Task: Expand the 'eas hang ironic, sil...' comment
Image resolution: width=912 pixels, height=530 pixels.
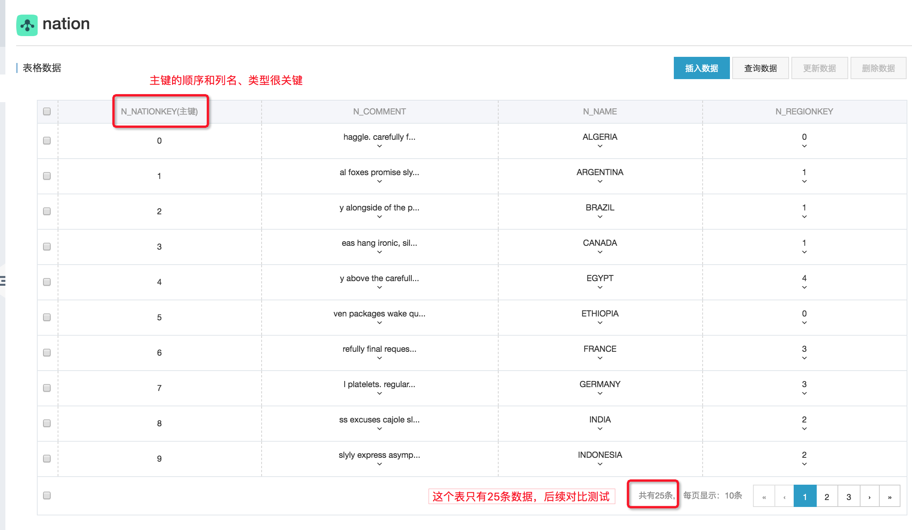Action: click(380, 252)
